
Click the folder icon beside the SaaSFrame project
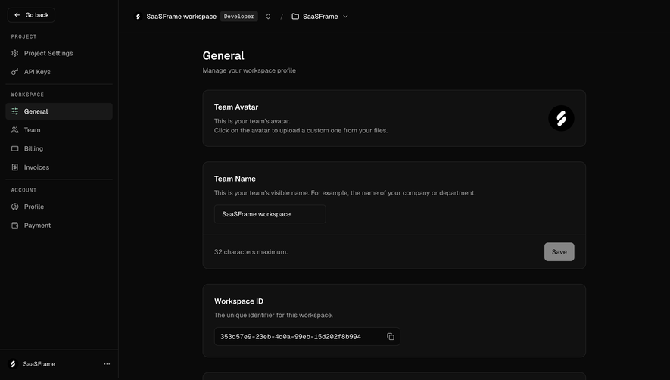(295, 16)
